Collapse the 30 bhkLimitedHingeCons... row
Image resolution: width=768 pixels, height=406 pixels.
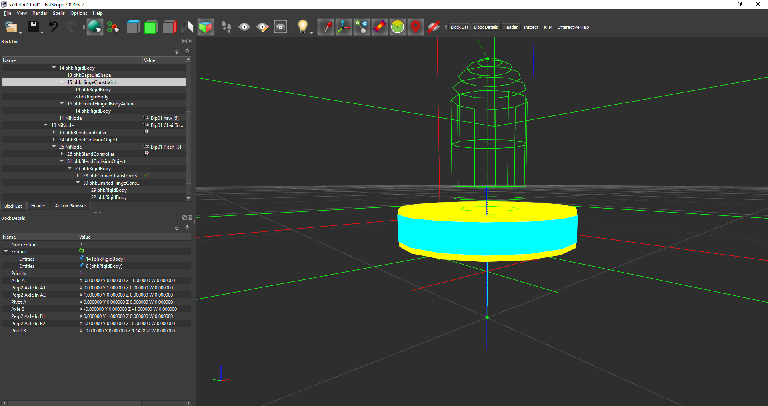pos(78,183)
